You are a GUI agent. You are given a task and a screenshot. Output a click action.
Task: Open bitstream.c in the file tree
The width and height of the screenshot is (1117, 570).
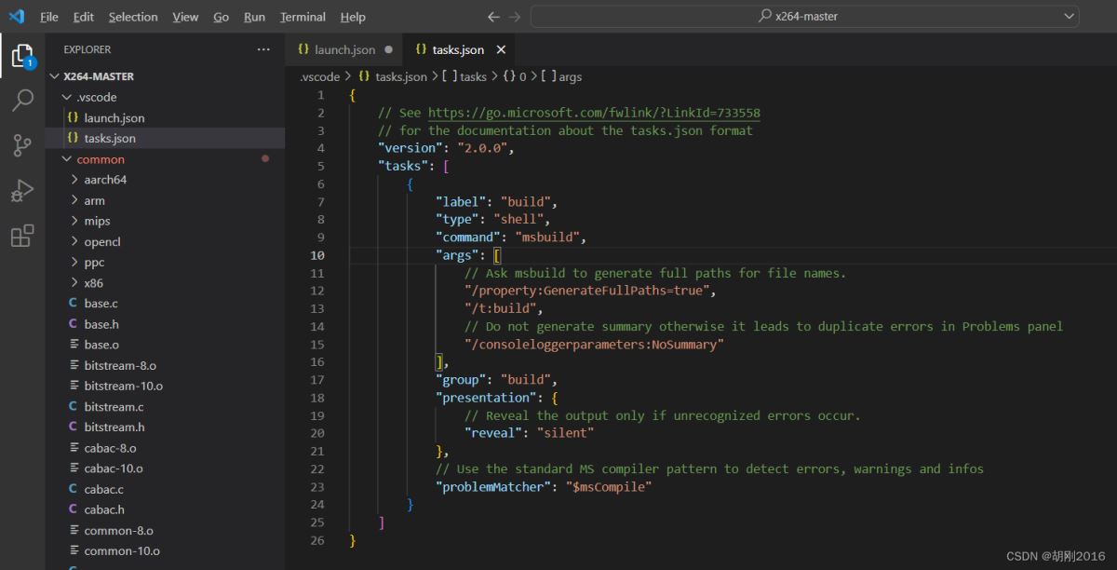tap(114, 406)
